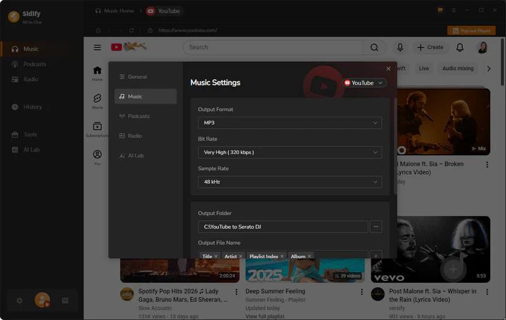
Task: Open the You section in YouTube sidebar
Action: [x=97, y=157]
